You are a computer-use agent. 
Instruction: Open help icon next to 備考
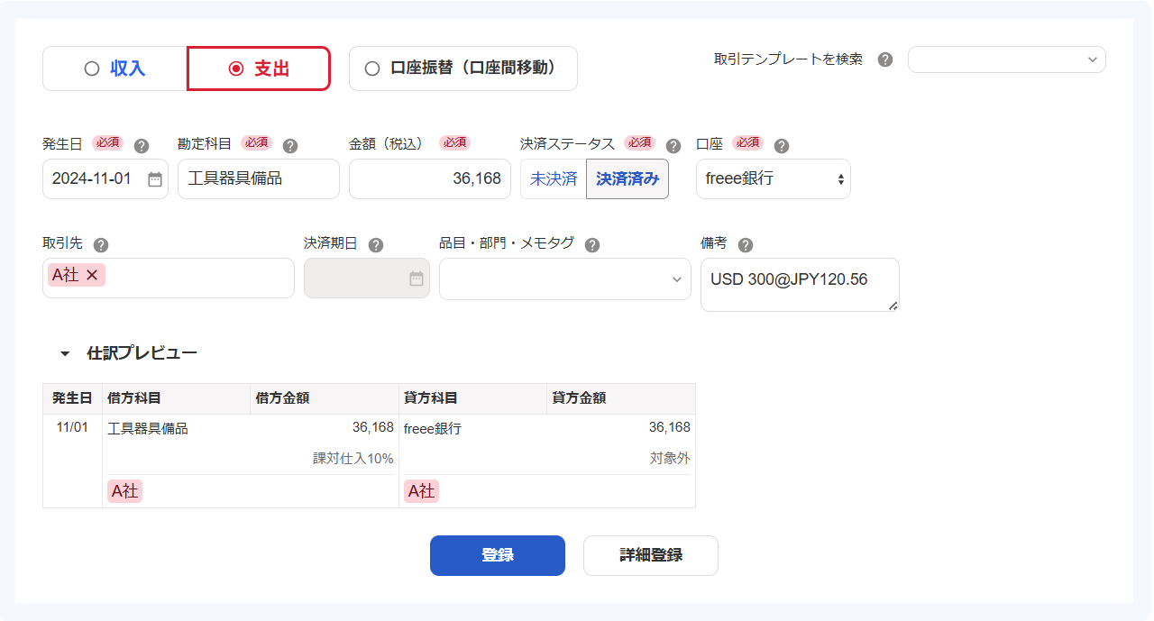coord(745,245)
